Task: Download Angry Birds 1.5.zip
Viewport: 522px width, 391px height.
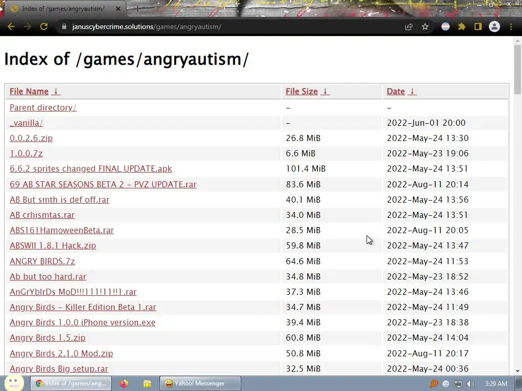Action: point(47,338)
